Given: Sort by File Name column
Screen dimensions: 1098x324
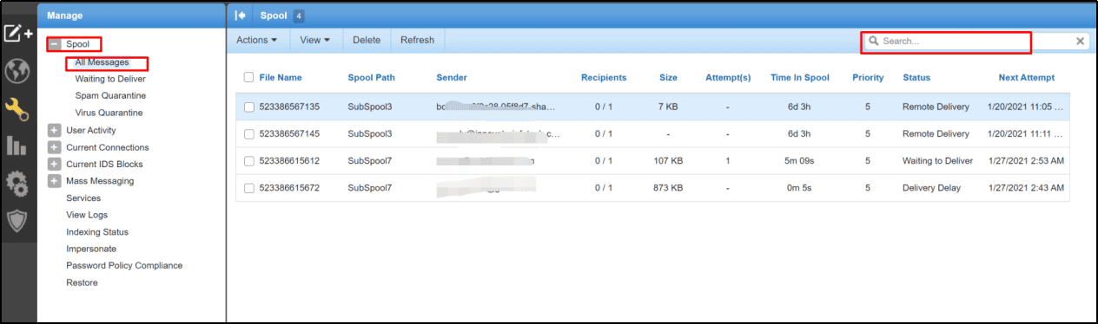Looking at the screenshot, I should pos(281,77).
